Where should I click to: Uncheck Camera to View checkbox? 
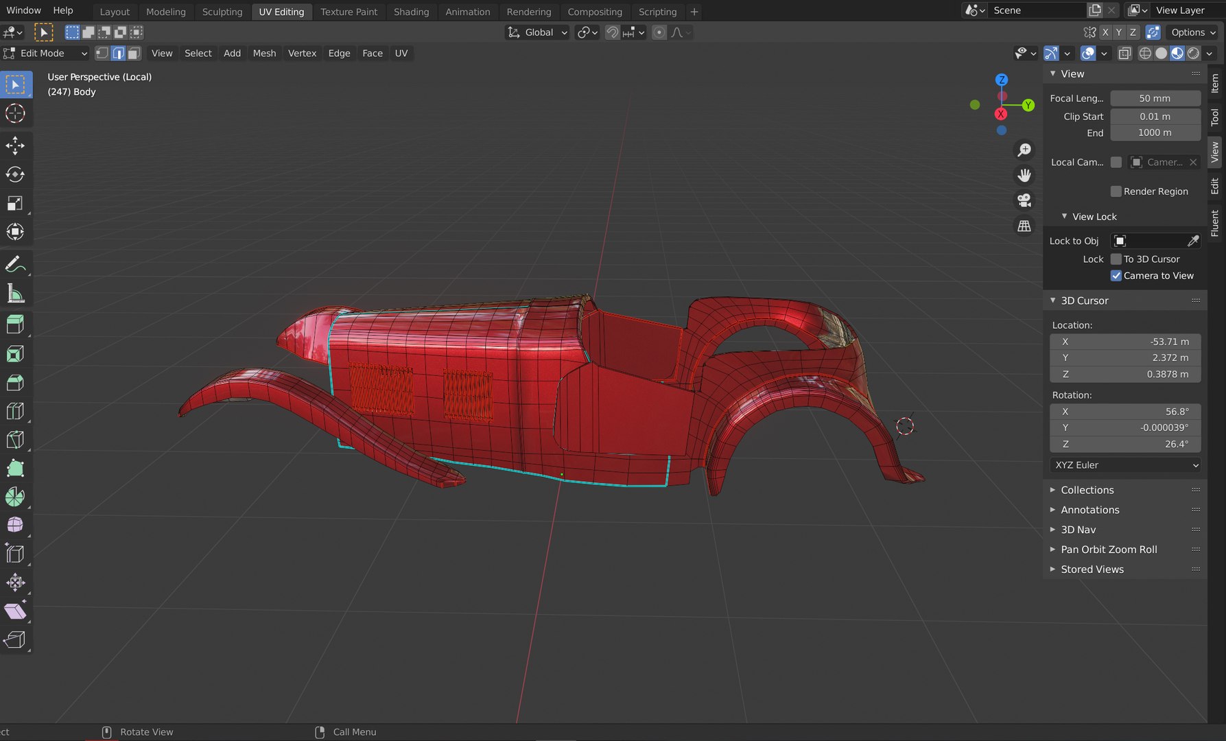point(1116,276)
